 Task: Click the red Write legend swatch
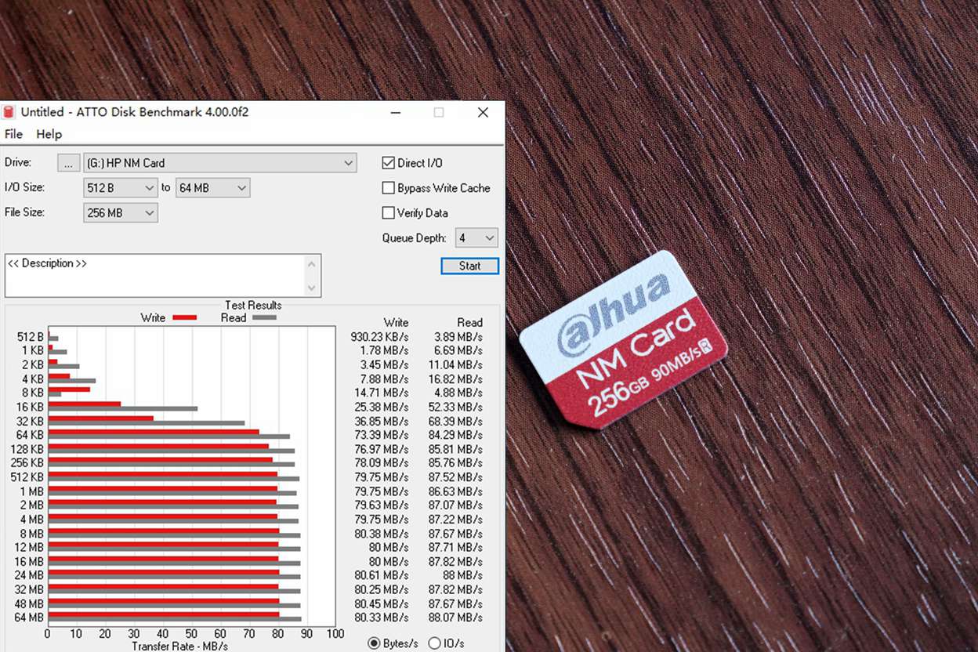tap(184, 317)
